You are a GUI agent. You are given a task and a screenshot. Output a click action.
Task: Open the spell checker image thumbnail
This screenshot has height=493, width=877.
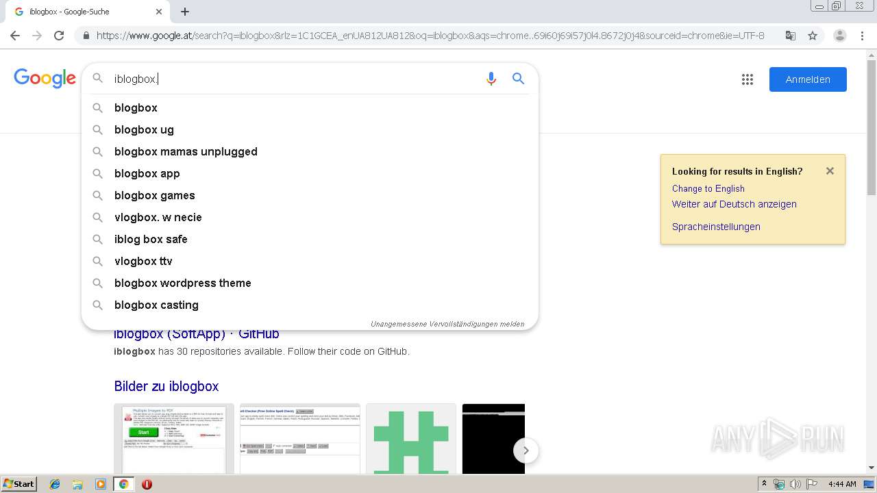(x=300, y=439)
